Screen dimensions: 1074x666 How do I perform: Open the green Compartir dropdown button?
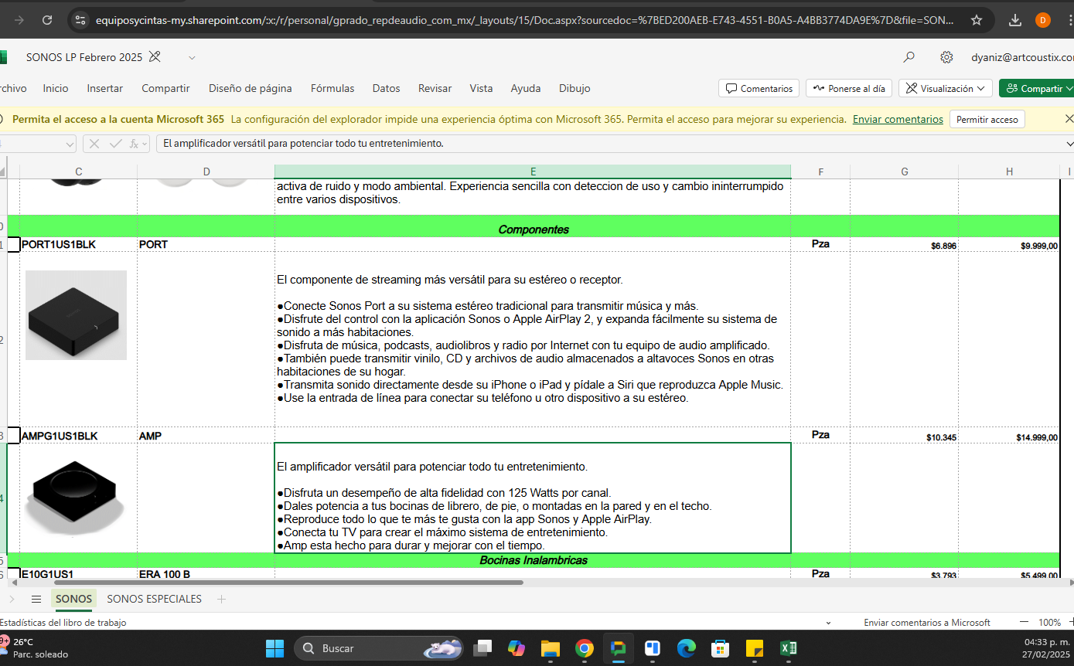[x=1038, y=88]
